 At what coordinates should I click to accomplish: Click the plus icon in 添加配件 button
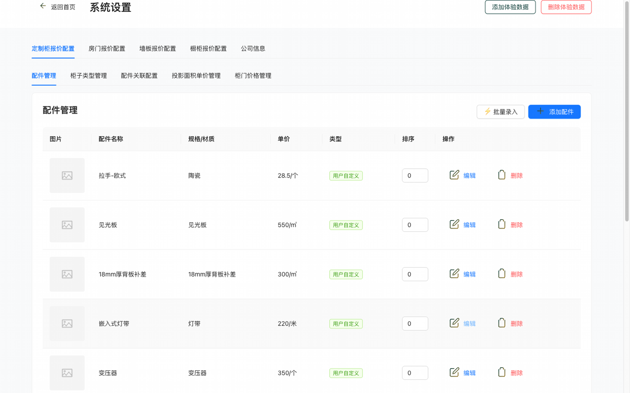(x=540, y=111)
